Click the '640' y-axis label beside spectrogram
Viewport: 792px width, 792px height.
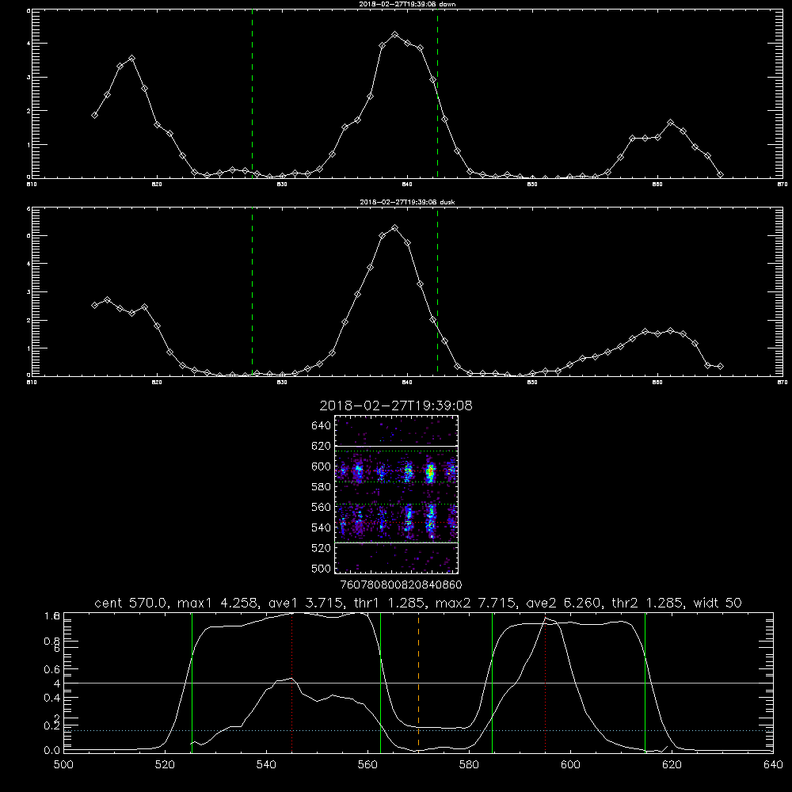[x=322, y=425]
